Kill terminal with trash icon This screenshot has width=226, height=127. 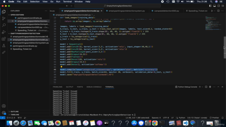210,87
